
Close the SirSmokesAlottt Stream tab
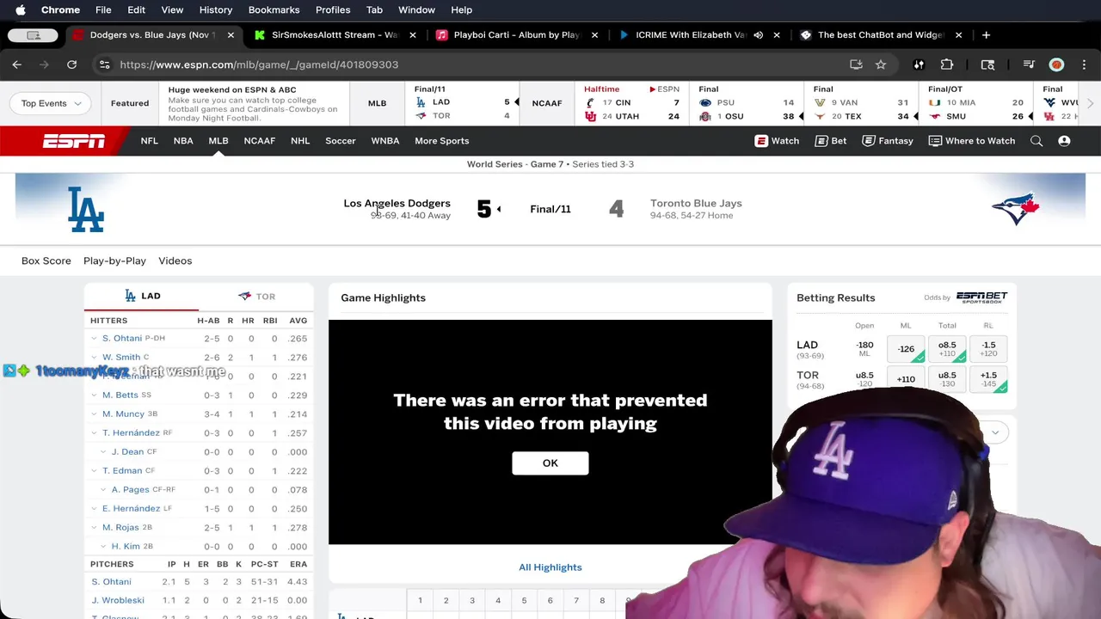click(x=413, y=35)
